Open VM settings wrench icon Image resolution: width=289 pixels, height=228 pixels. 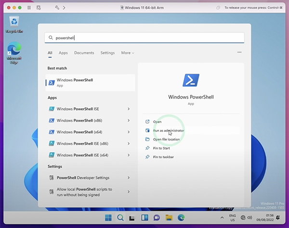click(57, 8)
